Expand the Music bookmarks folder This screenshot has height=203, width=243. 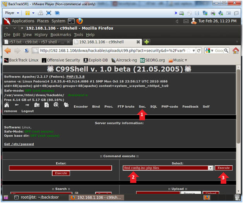coord(178,60)
